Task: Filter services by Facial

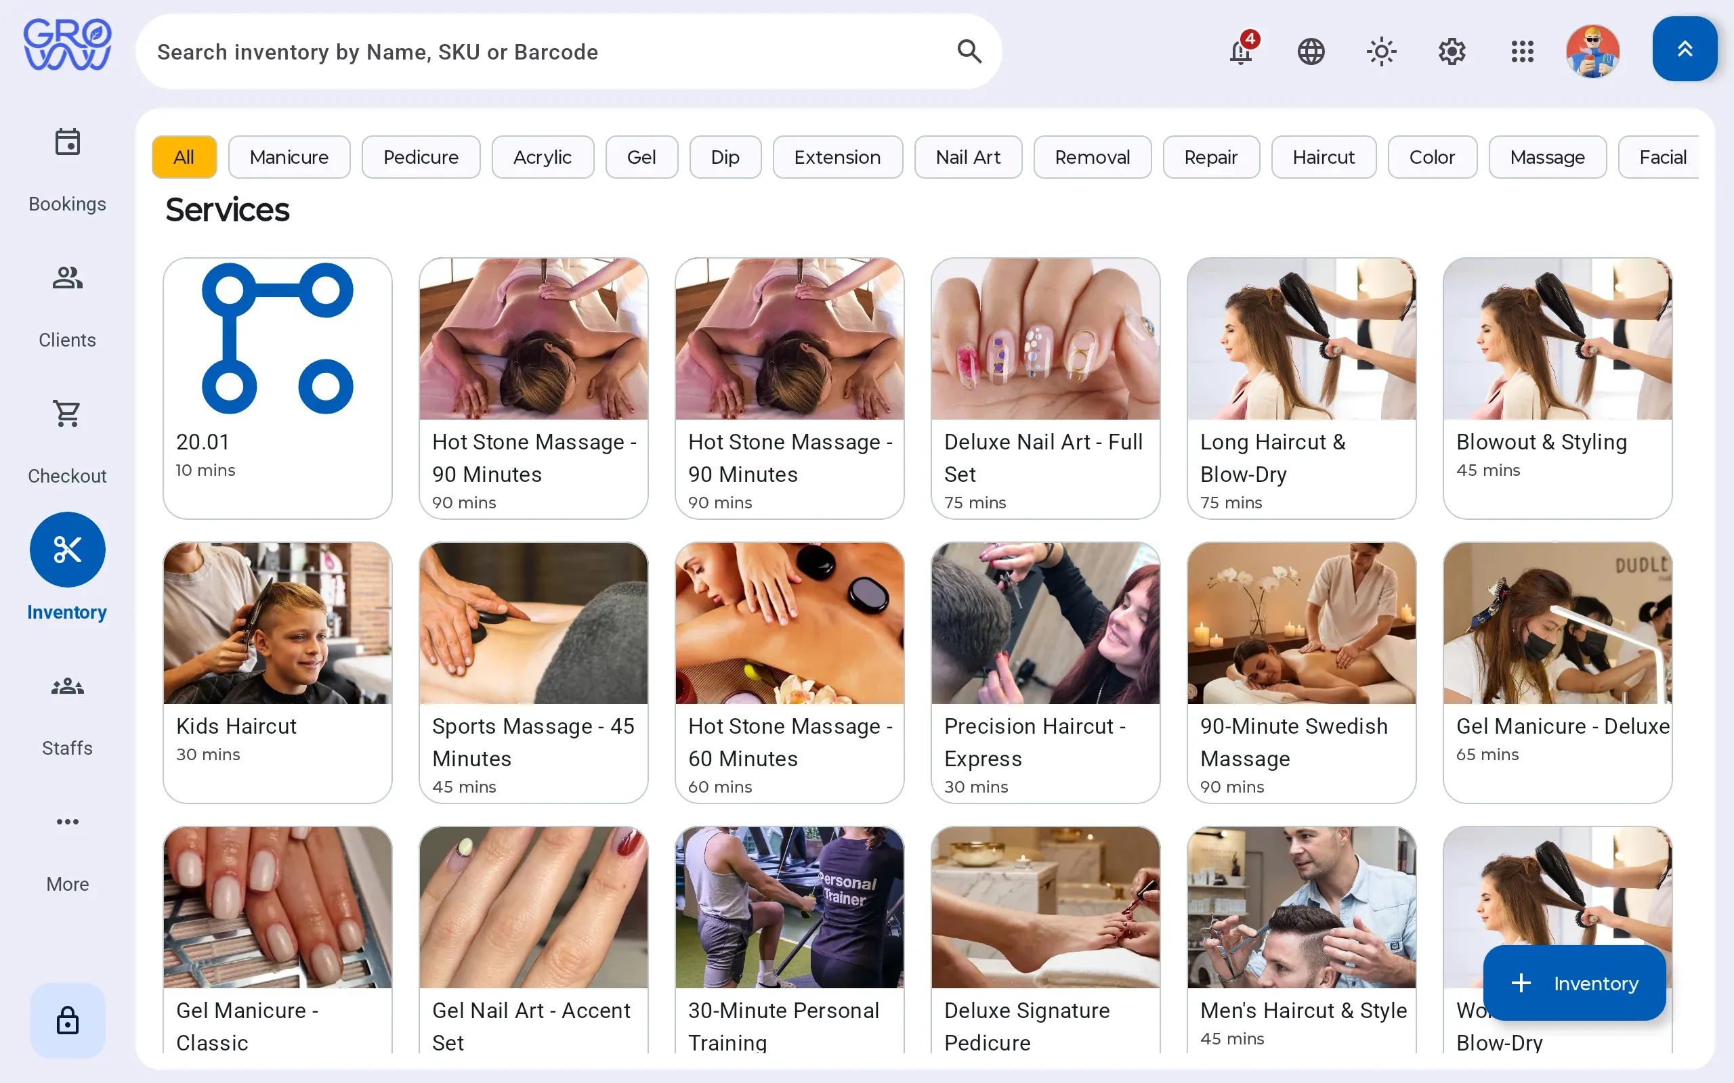Action: 1659,157
